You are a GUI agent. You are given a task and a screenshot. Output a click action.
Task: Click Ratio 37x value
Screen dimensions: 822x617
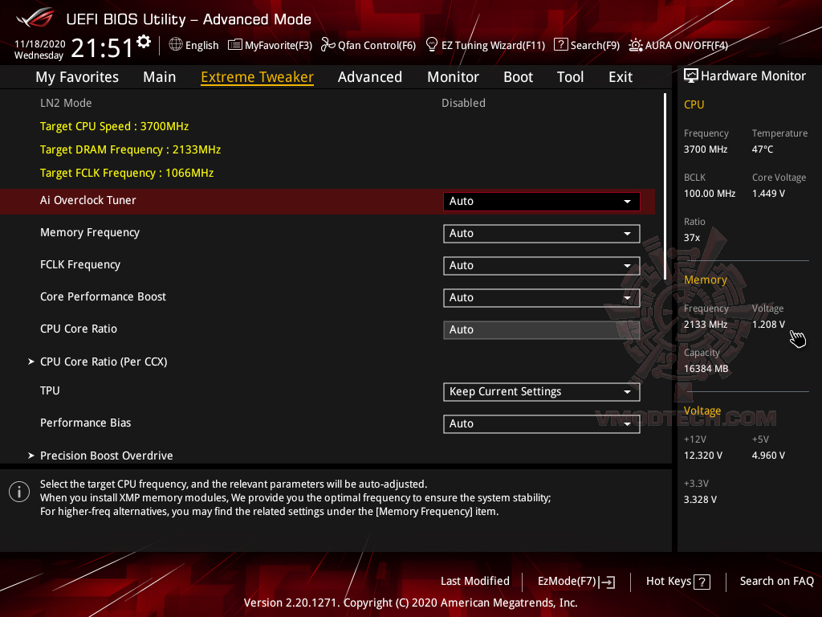click(691, 238)
